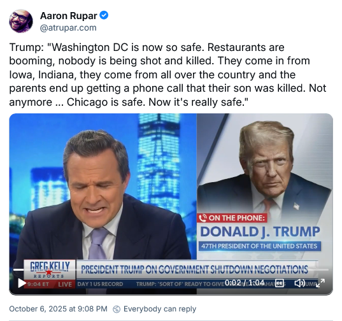The width and height of the screenshot is (342, 321).
Task: Click the Greg Kelly Reports logo
Action: click(x=50, y=270)
